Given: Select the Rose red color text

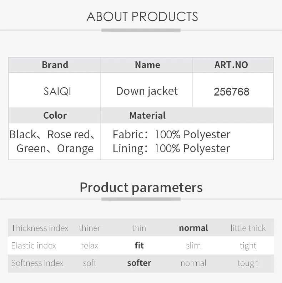Looking at the screenshot, I should click(69, 134).
